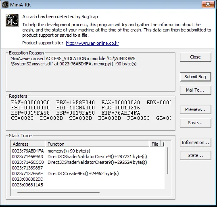Click the SS=002B segment register
This screenshot has width=217, height=207.
click(80, 118)
